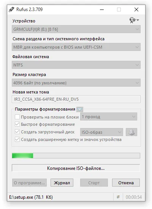This screenshot has width=152, height=209.
Task: Toggle "Создать загрузочный диск" checkbox
Action: pos(17,132)
